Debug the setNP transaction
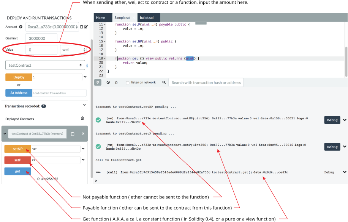This screenshot has width=348, height=222. point(332,120)
